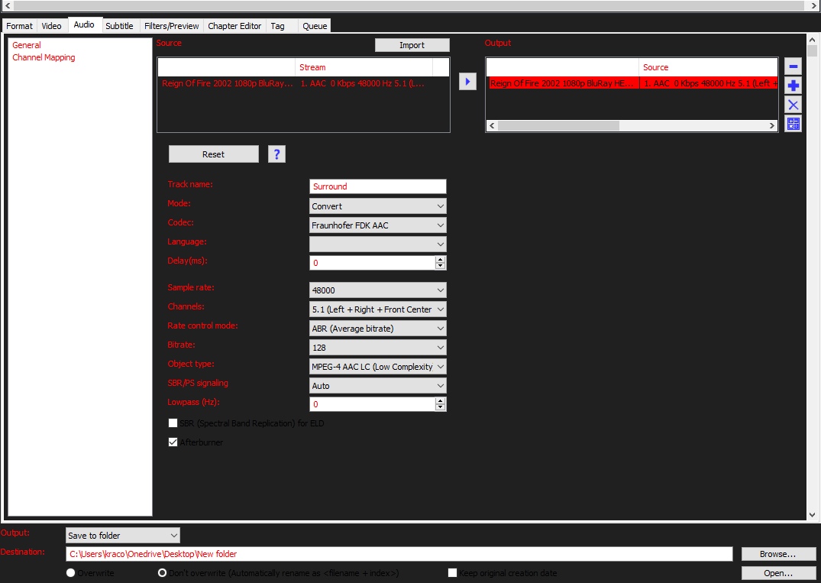
Task: Open the Codec dropdown showing Fraunhofer FDK AAC
Action: point(377,225)
